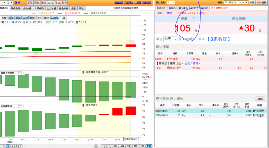
Task: Set chart range to 2年
Action: tap(136, 146)
